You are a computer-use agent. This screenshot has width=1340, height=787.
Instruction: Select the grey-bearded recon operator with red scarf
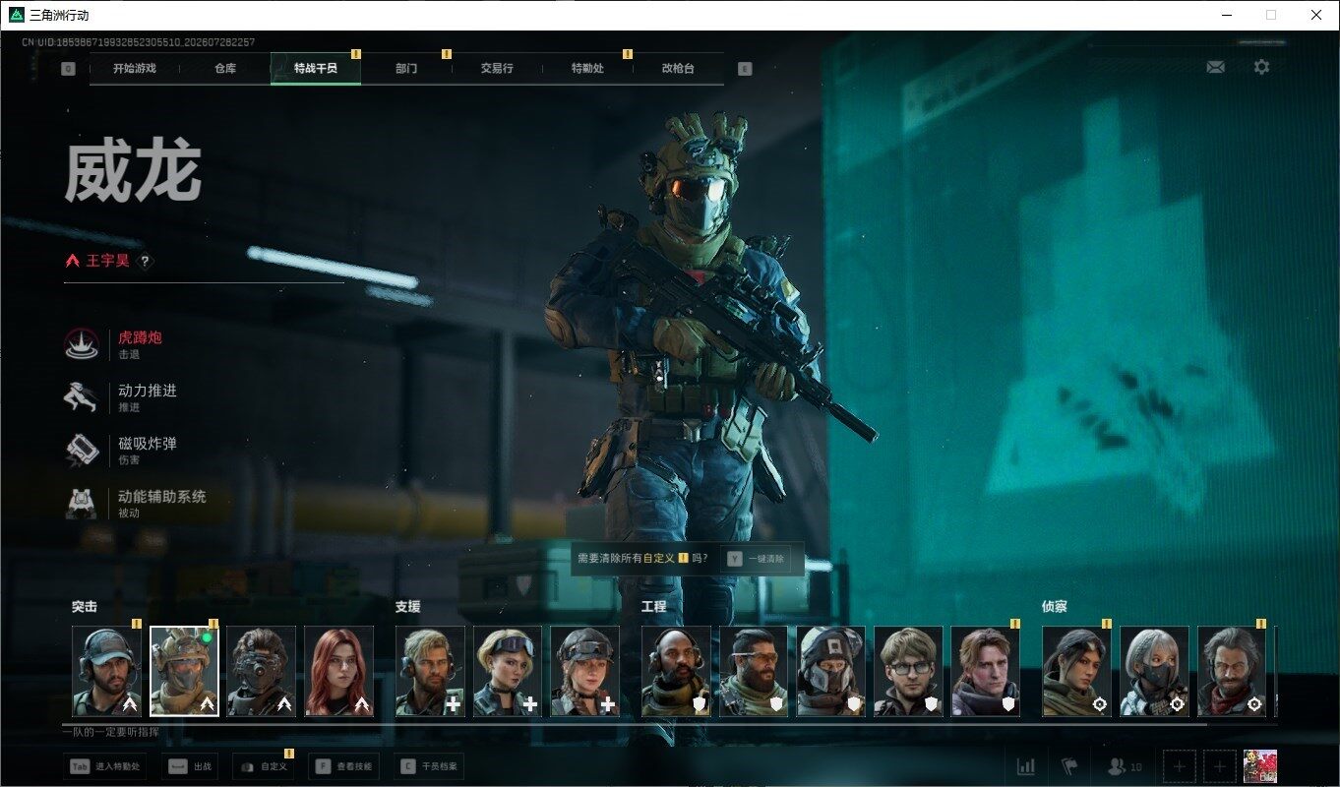click(1232, 671)
